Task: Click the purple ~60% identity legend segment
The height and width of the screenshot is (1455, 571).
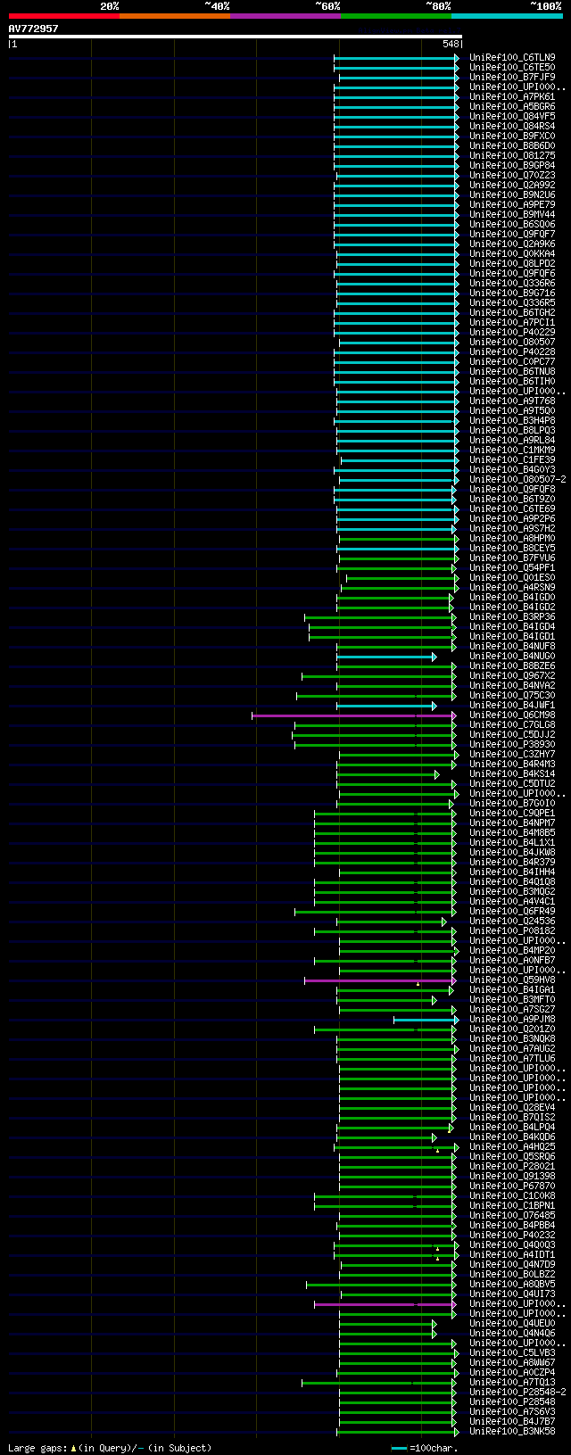Action: pyautogui.click(x=285, y=15)
